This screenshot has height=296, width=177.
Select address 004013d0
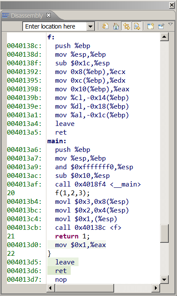[24, 245]
